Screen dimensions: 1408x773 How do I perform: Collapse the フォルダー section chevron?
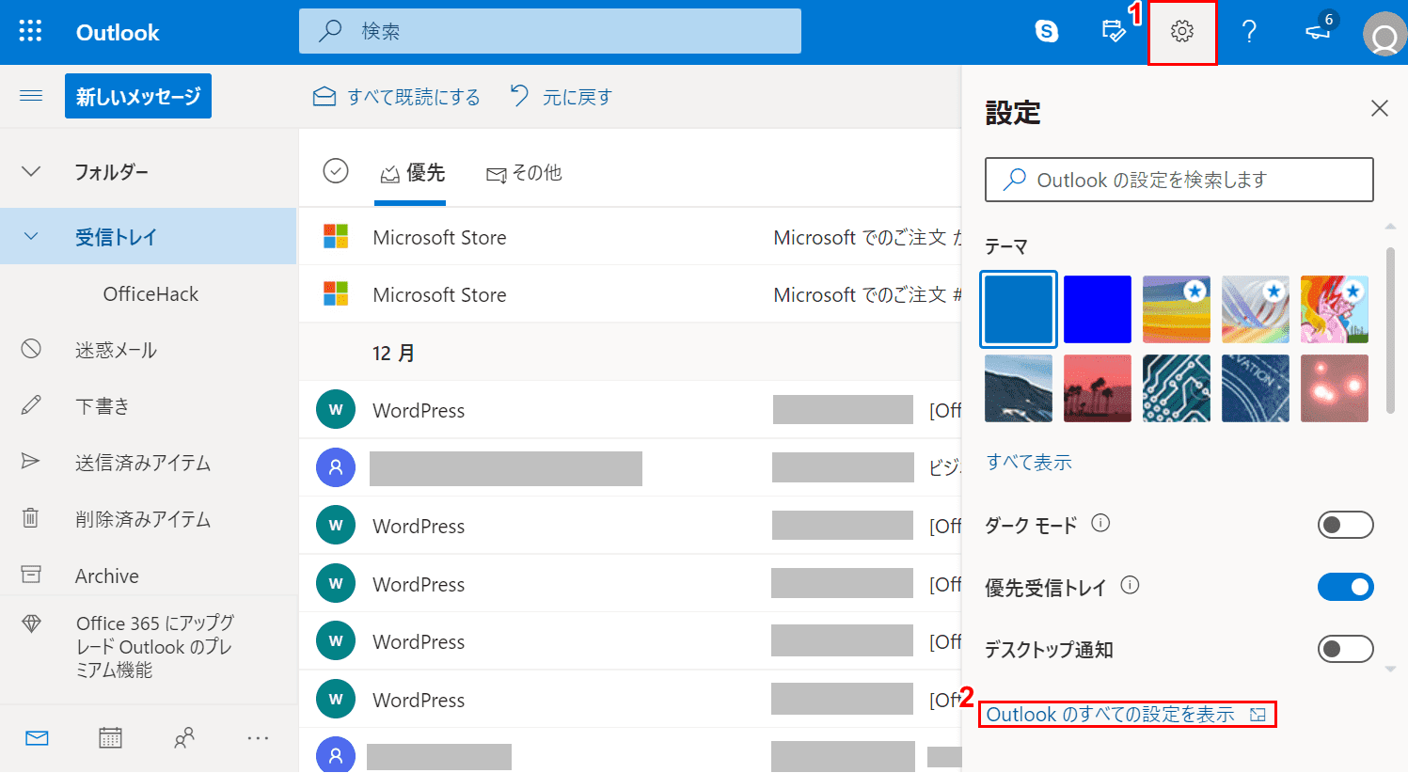pos(31,171)
